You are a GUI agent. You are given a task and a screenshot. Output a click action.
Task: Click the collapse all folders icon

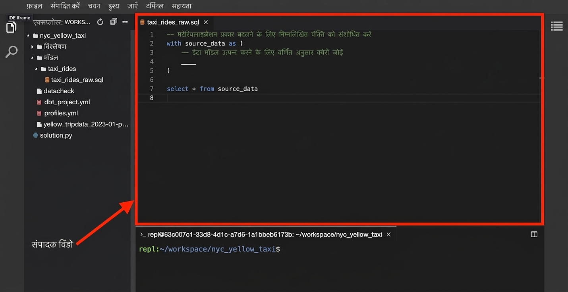click(114, 22)
